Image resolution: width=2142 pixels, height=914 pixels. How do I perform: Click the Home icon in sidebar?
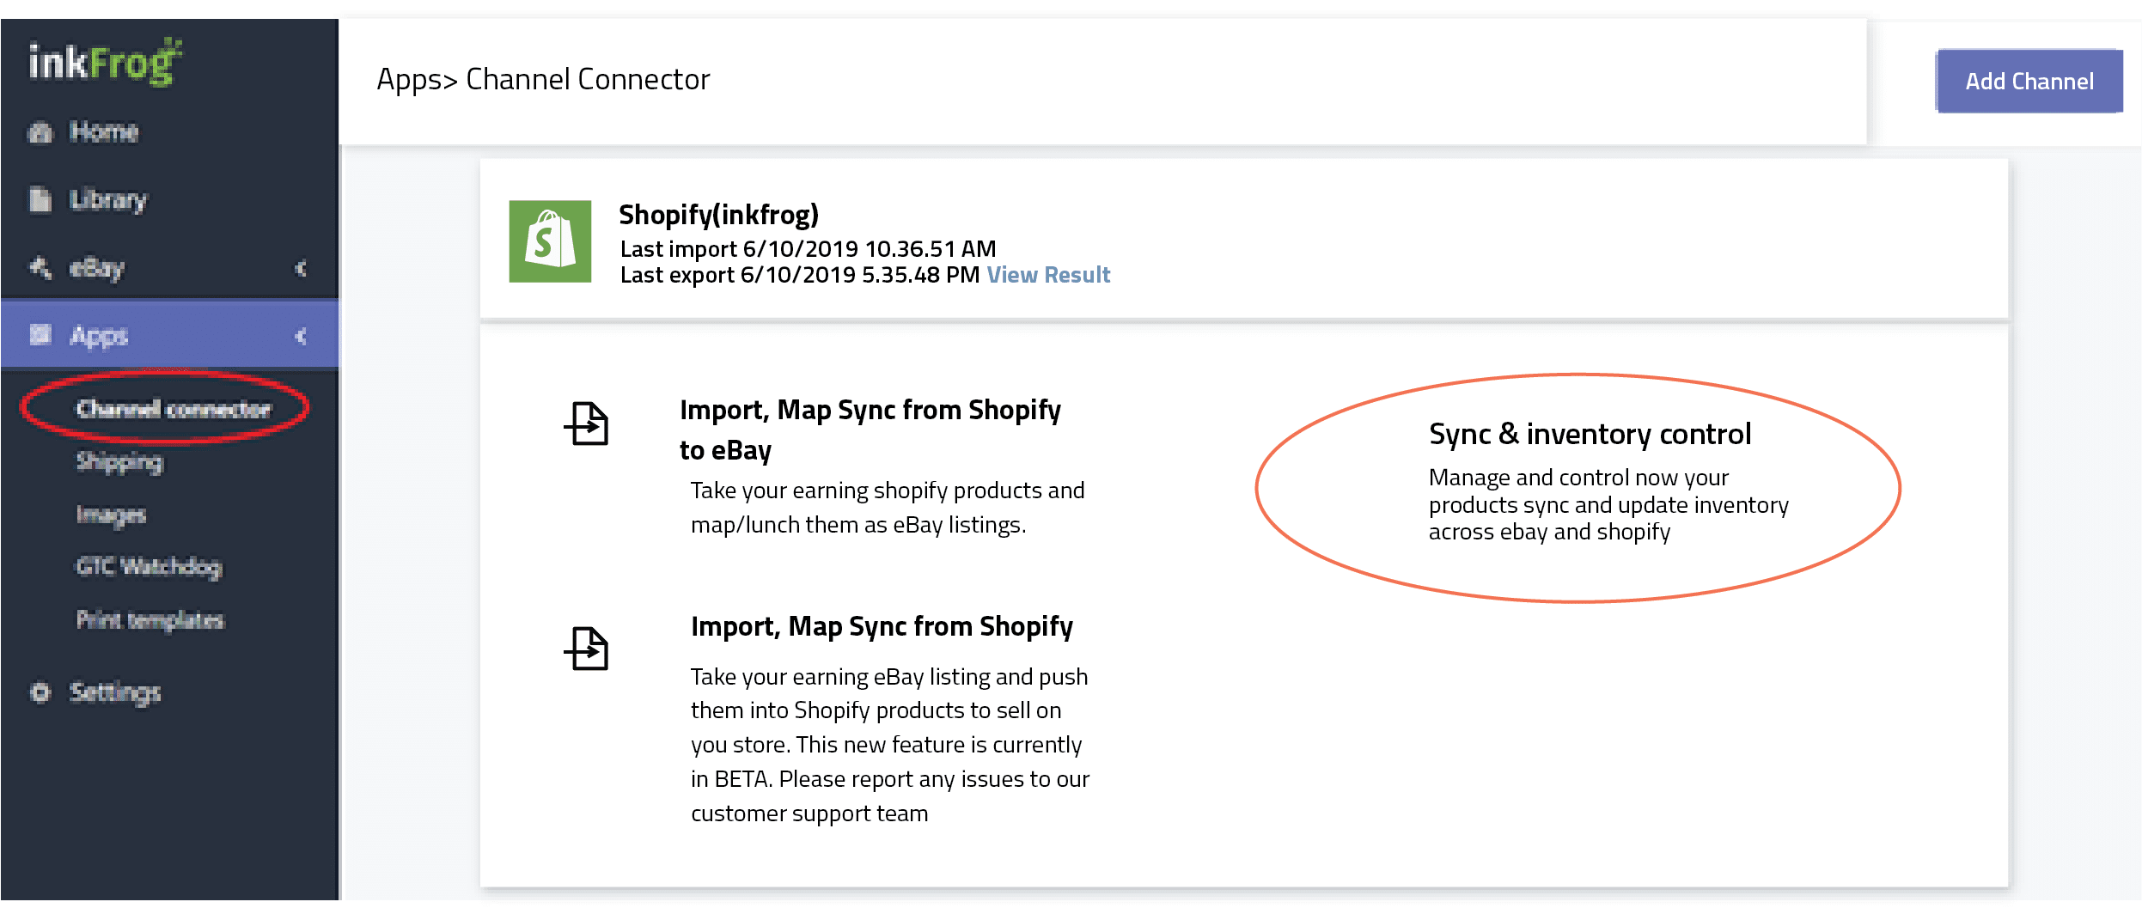pyautogui.click(x=40, y=133)
